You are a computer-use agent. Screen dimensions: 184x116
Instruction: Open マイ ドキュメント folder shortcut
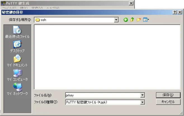pos(17,61)
